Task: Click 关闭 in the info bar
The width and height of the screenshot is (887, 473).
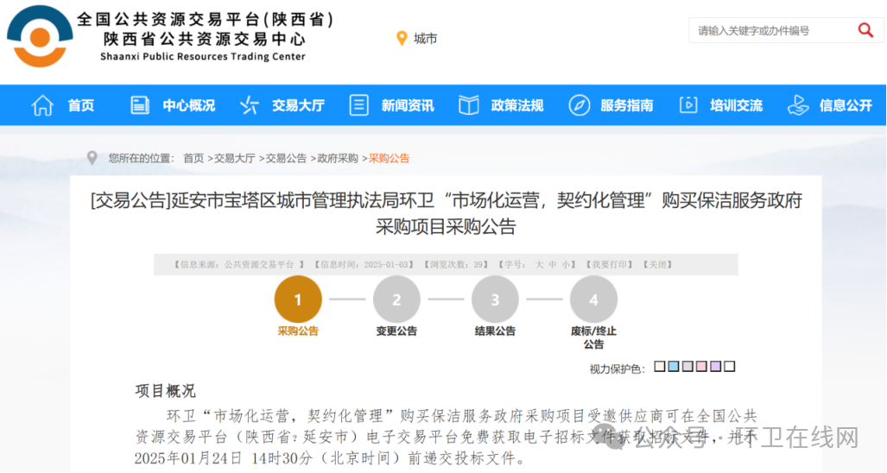Action: (x=656, y=264)
